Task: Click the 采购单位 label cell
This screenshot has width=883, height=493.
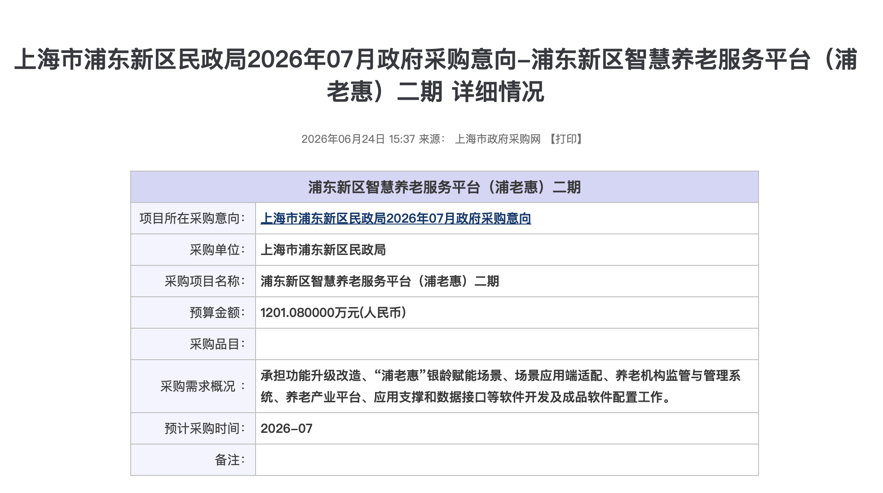Action: tap(193, 250)
